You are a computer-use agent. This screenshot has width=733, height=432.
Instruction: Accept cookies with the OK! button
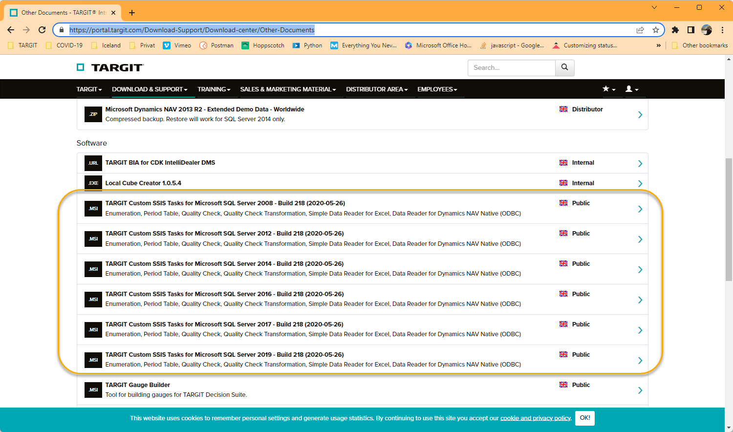(585, 418)
